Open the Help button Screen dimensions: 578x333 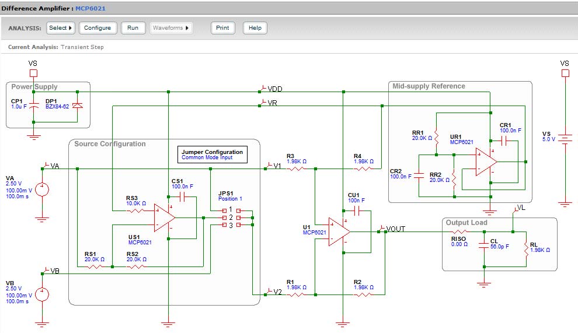[255, 28]
